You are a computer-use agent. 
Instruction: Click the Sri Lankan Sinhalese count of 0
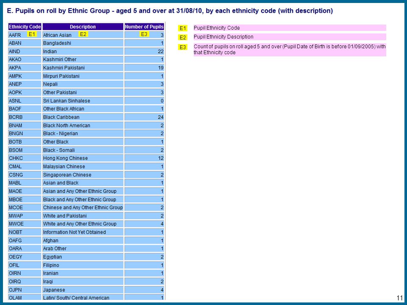tap(144, 101)
